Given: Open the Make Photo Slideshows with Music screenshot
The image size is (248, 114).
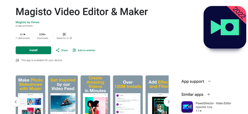Looking at the screenshot, I should coord(30,95).
